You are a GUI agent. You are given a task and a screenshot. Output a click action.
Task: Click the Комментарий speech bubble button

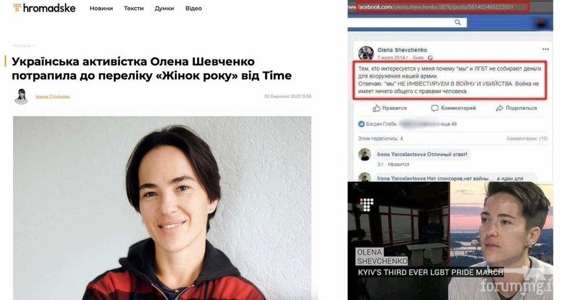click(x=453, y=108)
